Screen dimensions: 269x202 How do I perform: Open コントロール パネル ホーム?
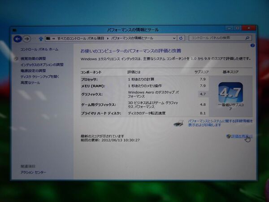tap(39, 49)
